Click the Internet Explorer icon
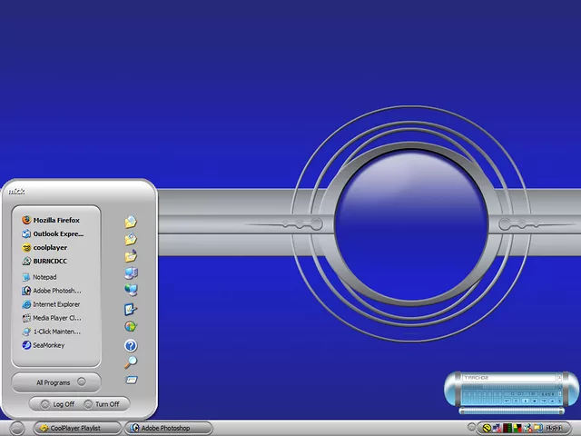 click(x=26, y=304)
